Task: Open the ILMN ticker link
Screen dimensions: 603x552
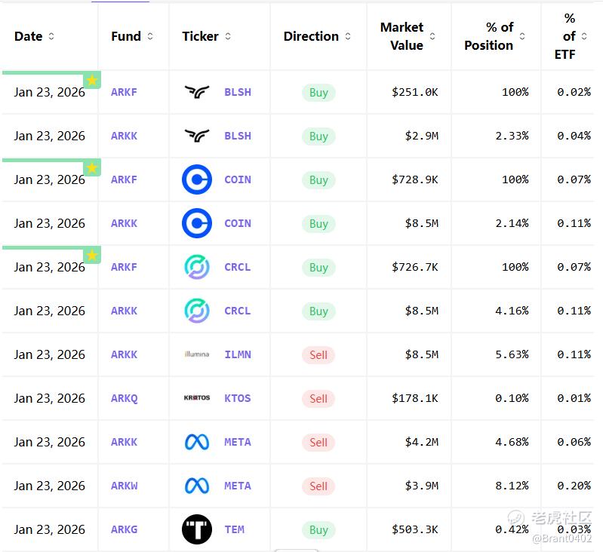Action: [238, 354]
